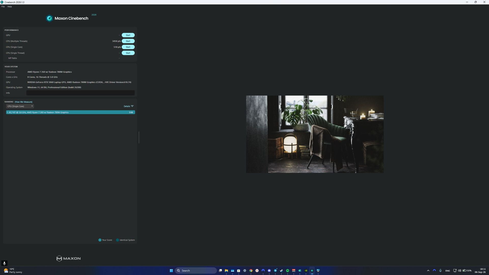Screen dimensions: 489x275
Task: Click the Your Score legend dot
Action: click(100, 240)
